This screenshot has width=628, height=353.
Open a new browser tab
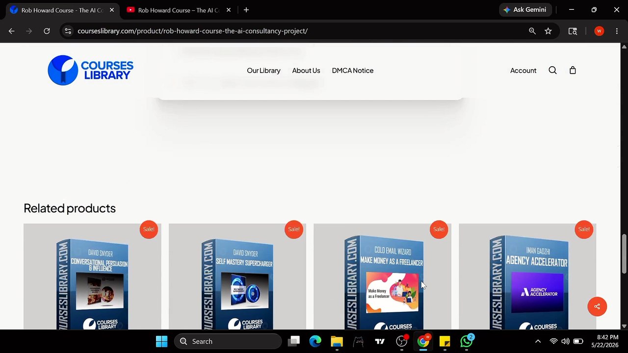pyautogui.click(x=246, y=10)
